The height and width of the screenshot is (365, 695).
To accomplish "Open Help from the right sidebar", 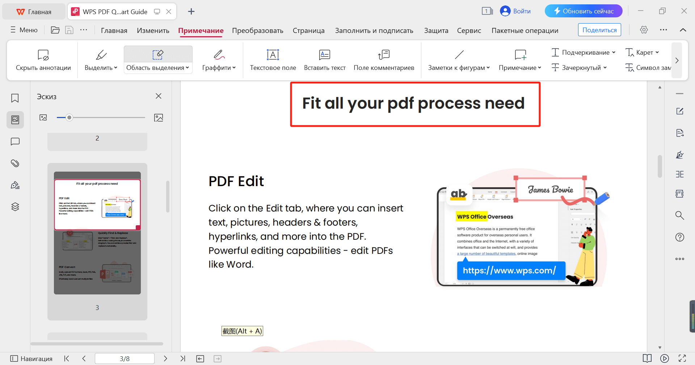I will tap(679, 237).
